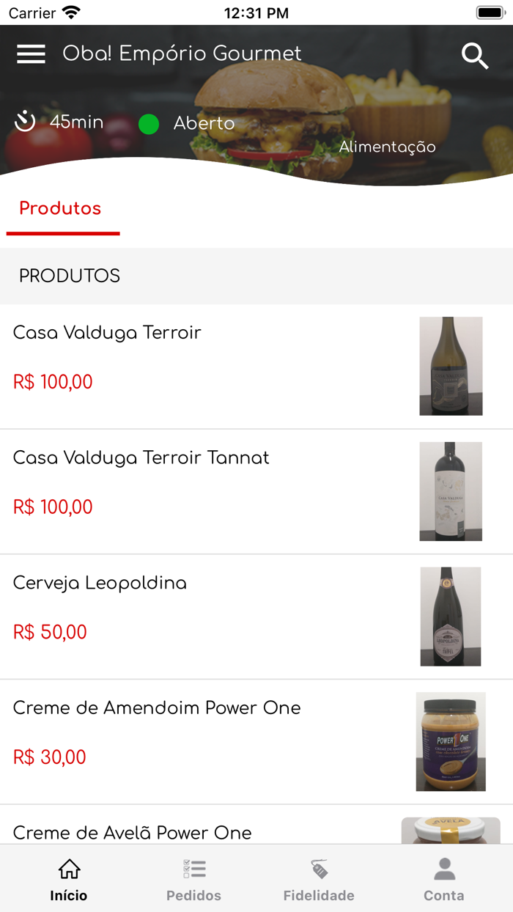Open the hamburger navigation menu
This screenshot has height=912, width=513.
click(31, 54)
